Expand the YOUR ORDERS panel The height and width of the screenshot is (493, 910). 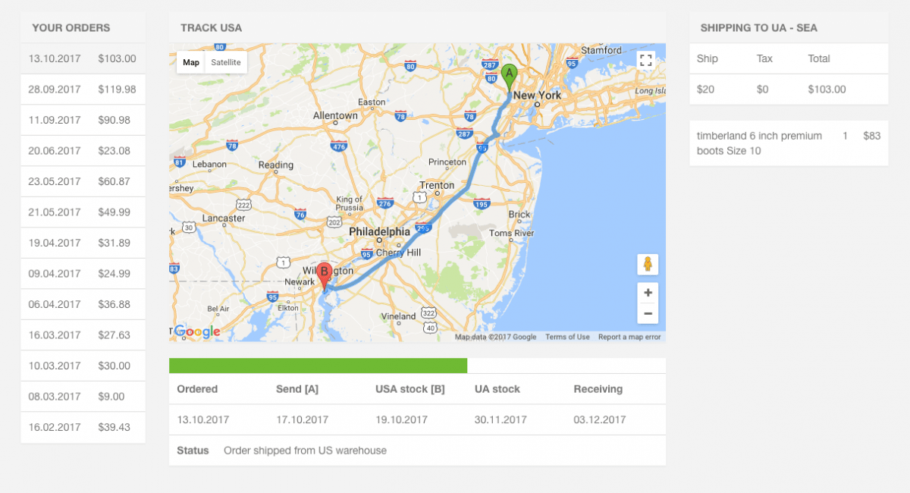pyautogui.click(x=71, y=27)
